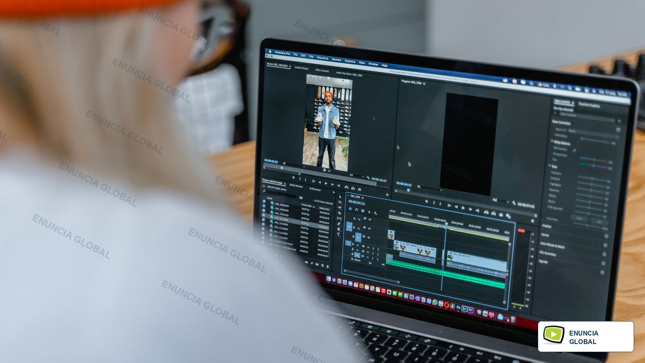The width and height of the screenshot is (645, 363).
Task: Expand the Curves section in Lumetri
Action: click(545, 234)
